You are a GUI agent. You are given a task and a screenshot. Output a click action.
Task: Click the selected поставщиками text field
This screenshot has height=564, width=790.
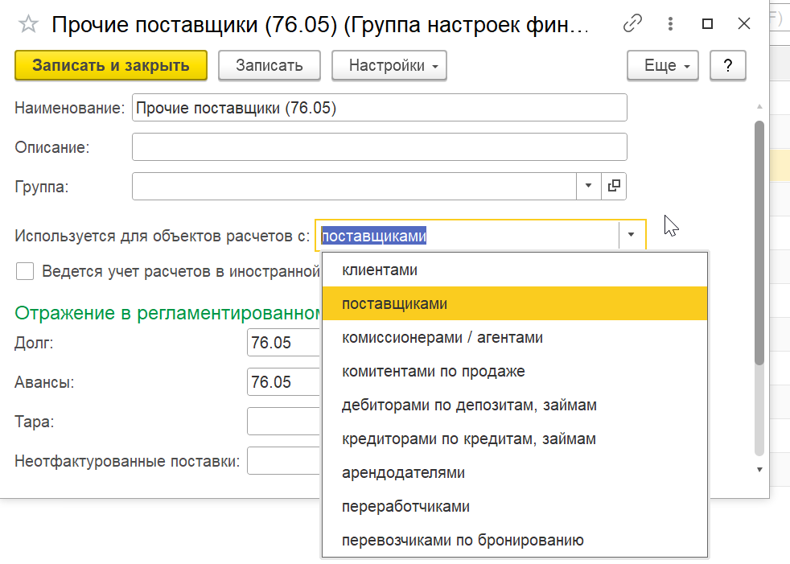pyautogui.click(x=468, y=236)
